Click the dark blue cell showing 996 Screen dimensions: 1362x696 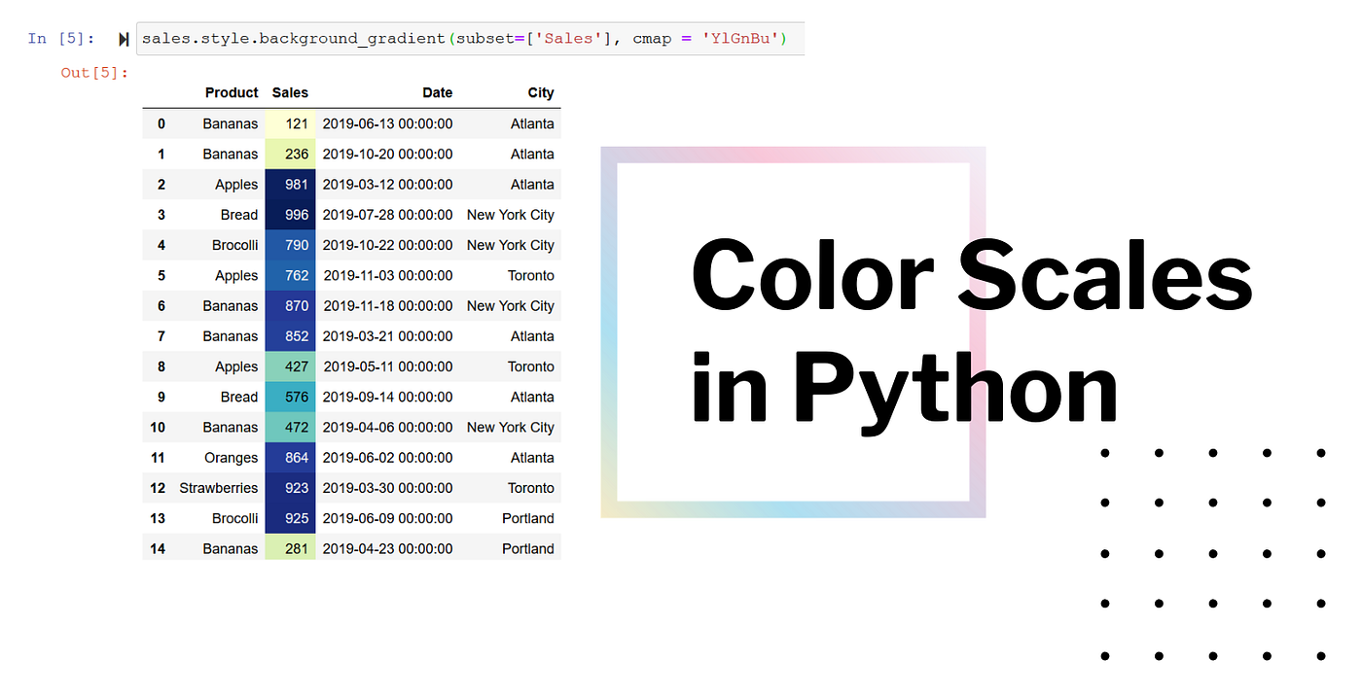click(290, 214)
